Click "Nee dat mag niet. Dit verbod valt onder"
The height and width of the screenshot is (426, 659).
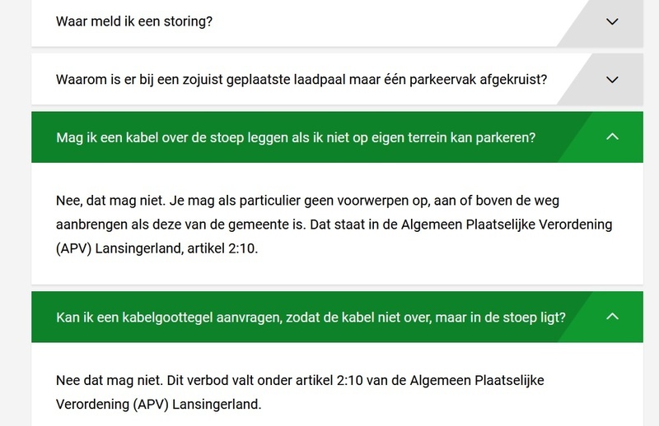pyautogui.click(x=175, y=381)
